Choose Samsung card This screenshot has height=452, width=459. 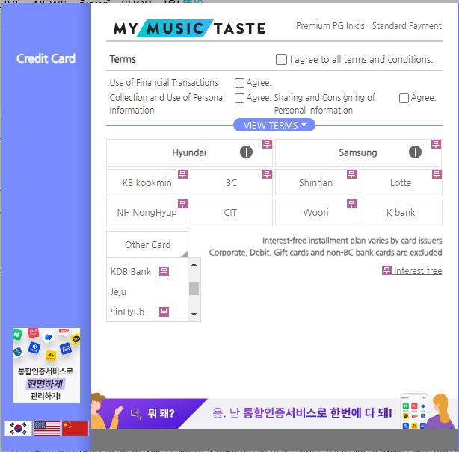(358, 152)
